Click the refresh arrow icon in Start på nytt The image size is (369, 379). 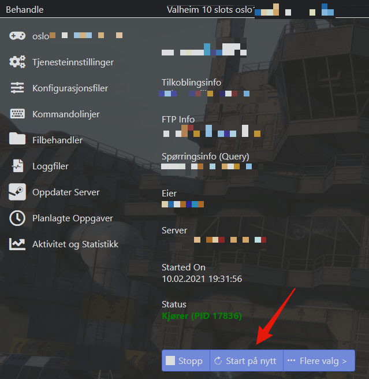(x=218, y=361)
